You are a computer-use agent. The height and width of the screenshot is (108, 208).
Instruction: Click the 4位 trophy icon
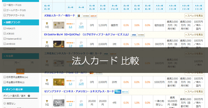[47, 80]
